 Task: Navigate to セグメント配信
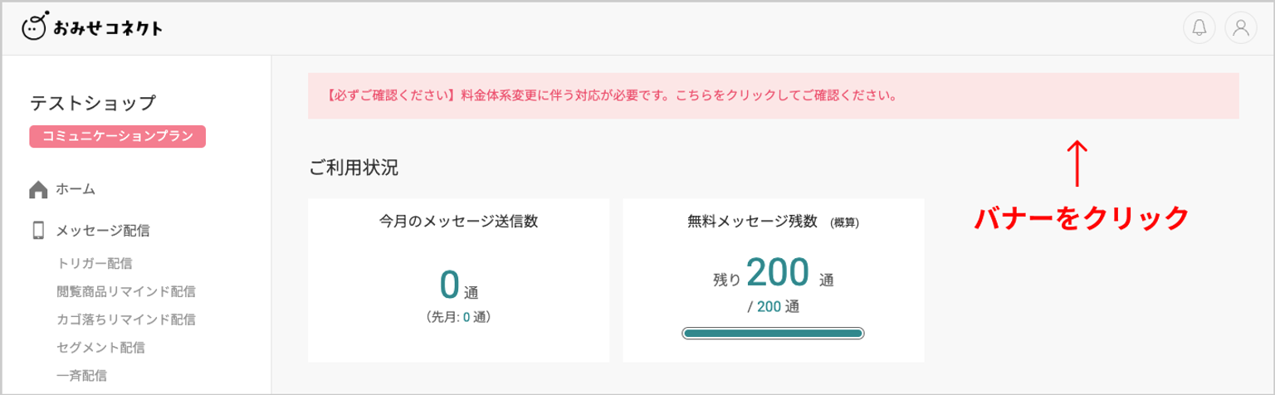(101, 347)
